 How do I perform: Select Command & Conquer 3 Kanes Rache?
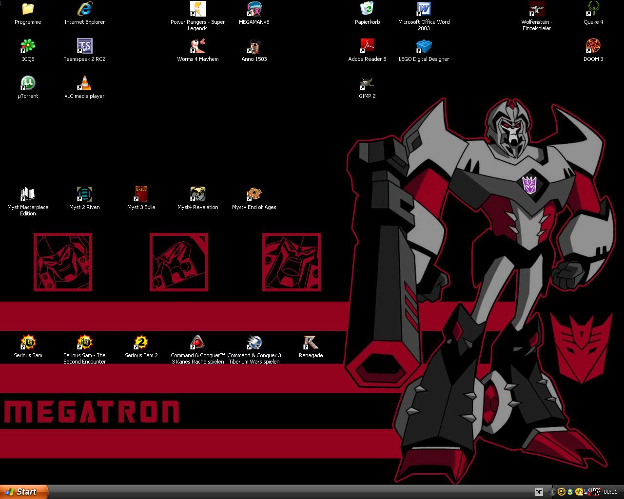point(197,350)
